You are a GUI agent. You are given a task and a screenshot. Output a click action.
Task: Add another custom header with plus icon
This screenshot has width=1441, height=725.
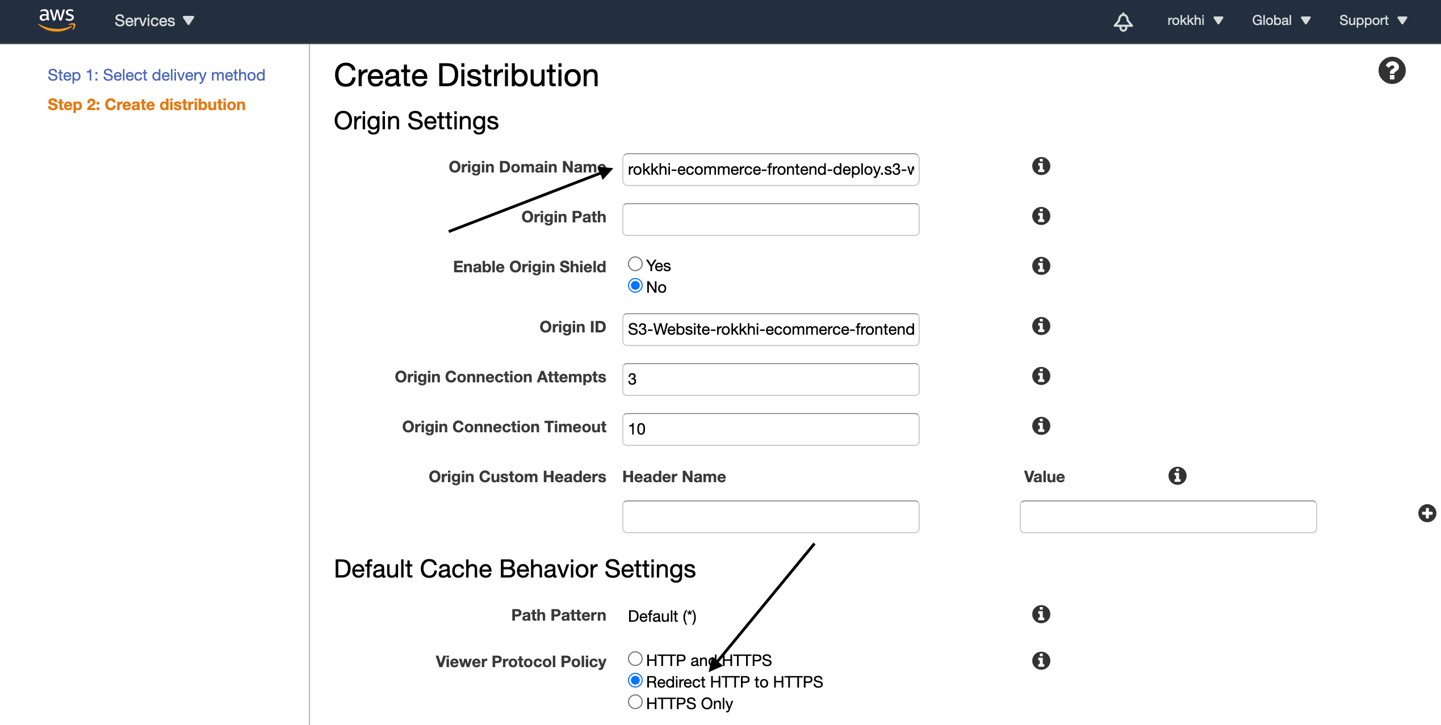point(1427,513)
